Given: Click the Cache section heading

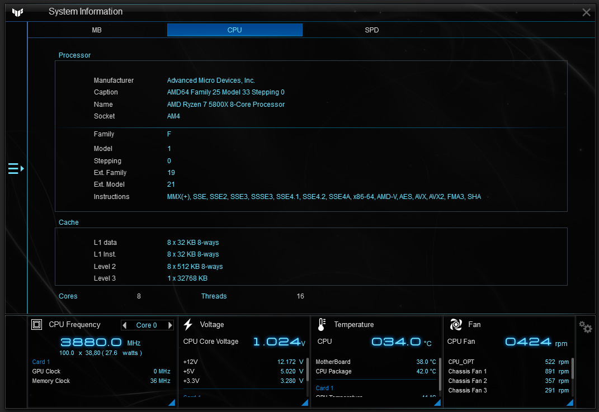Looking at the screenshot, I should click(x=69, y=222).
